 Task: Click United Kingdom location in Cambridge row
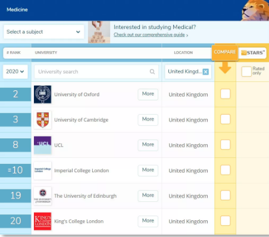pyautogui.click(x=188, y=120)
